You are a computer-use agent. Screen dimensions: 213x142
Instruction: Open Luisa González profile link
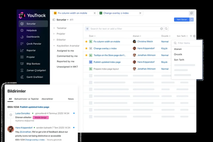pyautogui.click(x=23, y=113)
